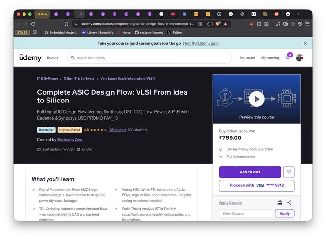This screenshot has width=326, height=239.
Task: Focus the Search for anything field
Action: pos(149,58)
